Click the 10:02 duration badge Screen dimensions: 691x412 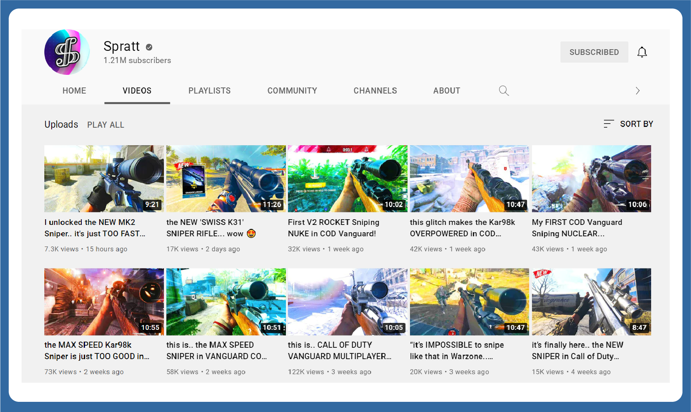(x=394, y=205)
